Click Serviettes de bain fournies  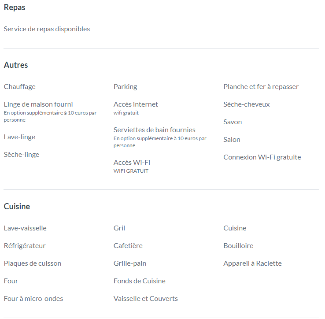155,130
